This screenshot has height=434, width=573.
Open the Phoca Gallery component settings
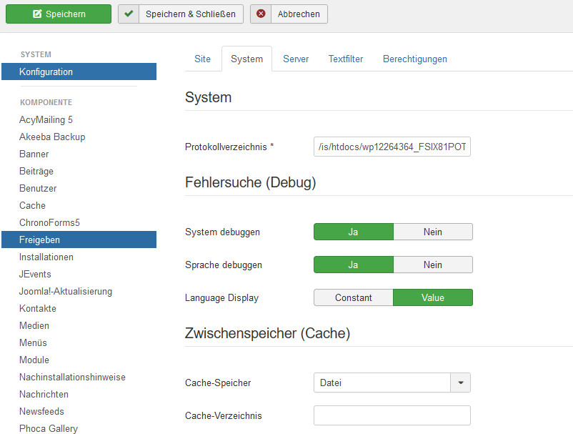coord(49,428)
